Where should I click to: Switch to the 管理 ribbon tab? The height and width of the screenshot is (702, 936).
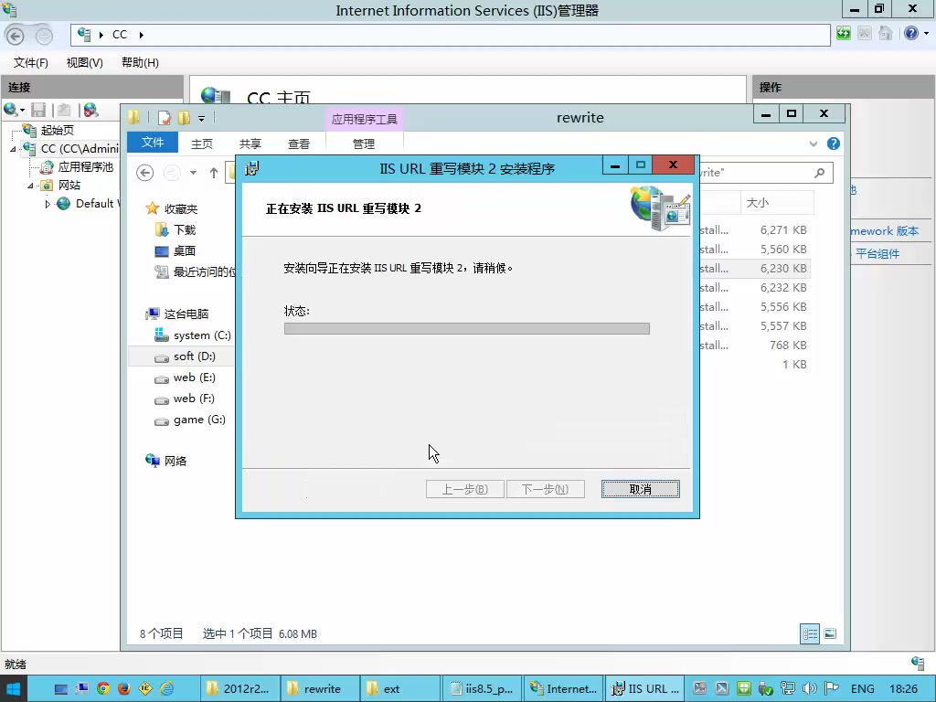364,144
